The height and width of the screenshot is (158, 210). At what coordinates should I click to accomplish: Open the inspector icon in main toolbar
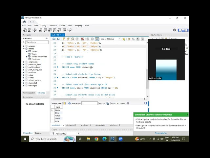point(35,30)
